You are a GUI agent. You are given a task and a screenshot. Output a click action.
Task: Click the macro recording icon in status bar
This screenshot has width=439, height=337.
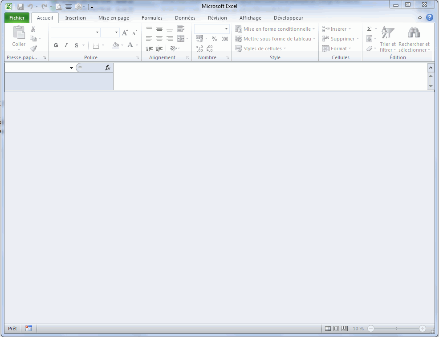coord(29,329)
